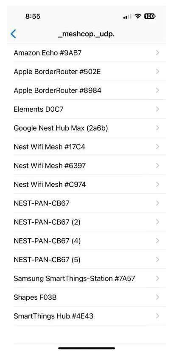Open Samsung SmartThings-Station #7A57
The width and height of the screenshot is (176, 356).
point(89,278)
